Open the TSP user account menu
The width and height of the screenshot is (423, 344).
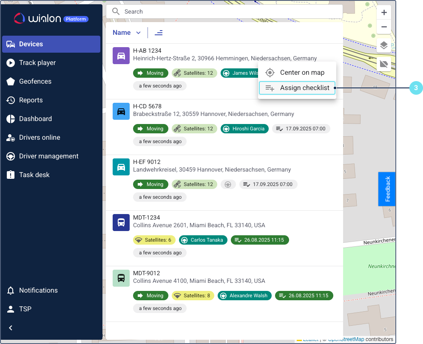coord(26,309)
